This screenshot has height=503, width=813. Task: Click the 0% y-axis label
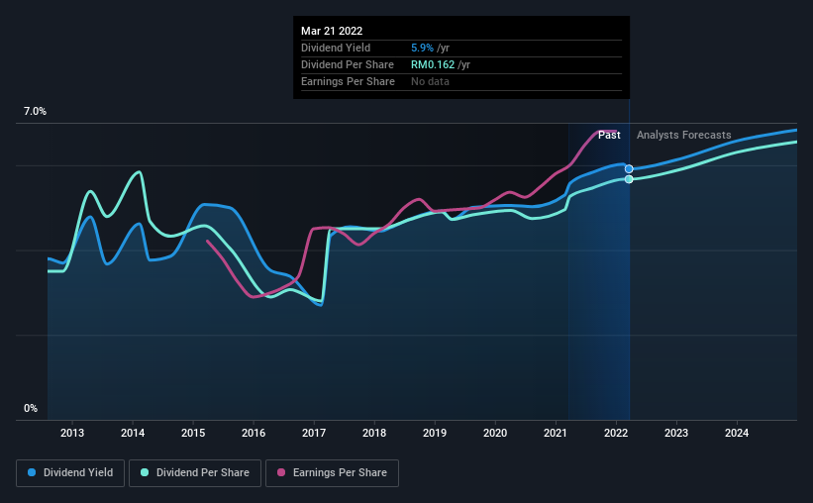(x=31, y=409)
